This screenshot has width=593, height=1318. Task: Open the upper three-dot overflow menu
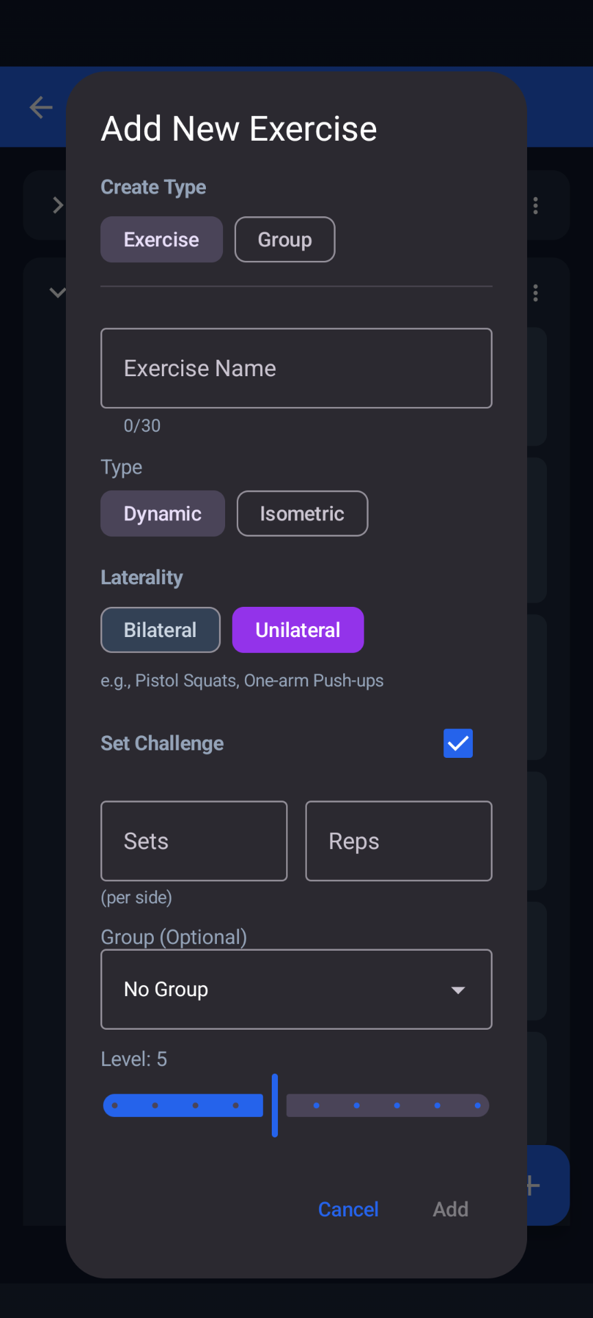click(x=535, y=206)
